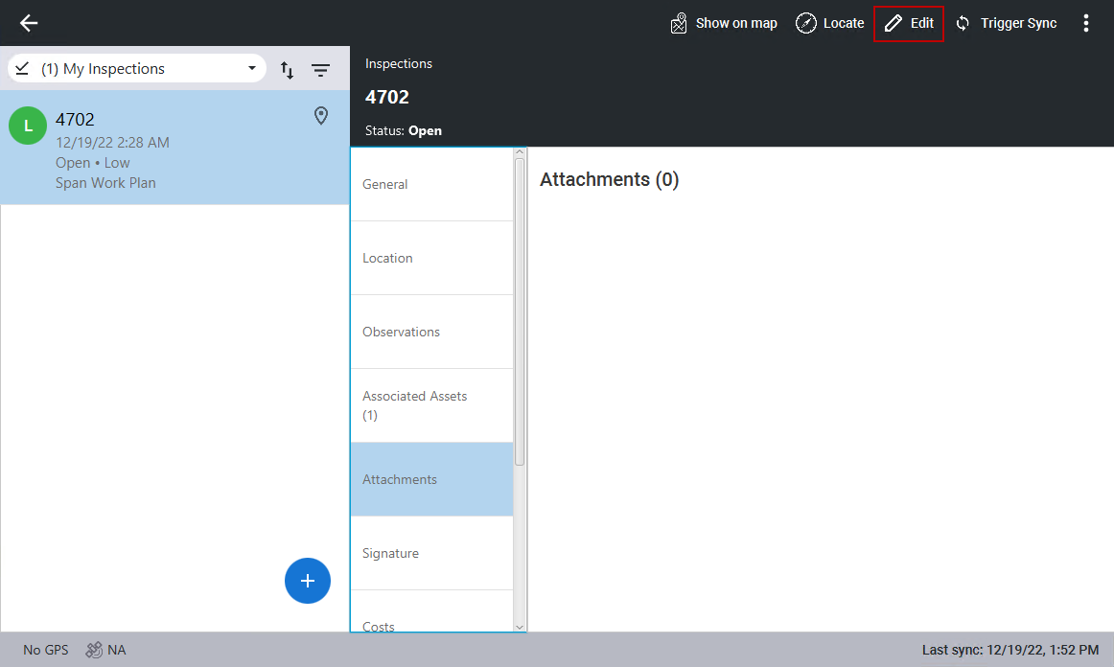
Task: Open the Observations section
Action: [x=431, y=332]
